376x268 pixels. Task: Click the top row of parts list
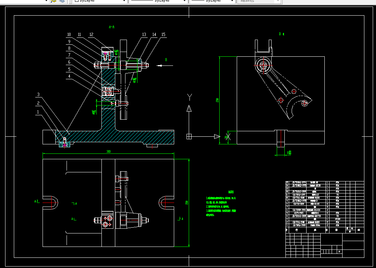click(x=325, y=183)
